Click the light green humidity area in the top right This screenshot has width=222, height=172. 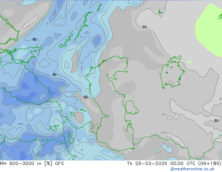209,30
